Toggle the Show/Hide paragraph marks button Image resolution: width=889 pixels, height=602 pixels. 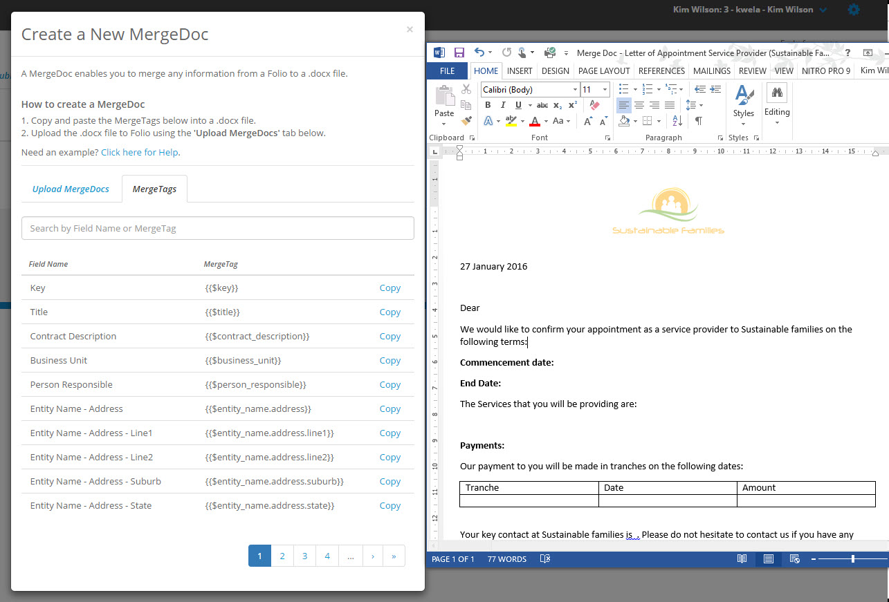698,121
